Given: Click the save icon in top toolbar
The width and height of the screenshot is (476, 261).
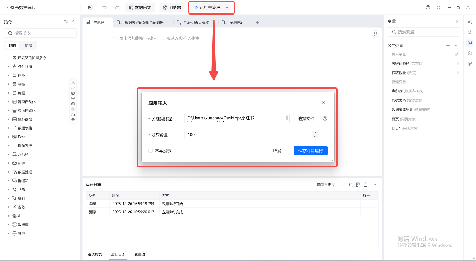Looking at the screenshot, I should [90, 8].
